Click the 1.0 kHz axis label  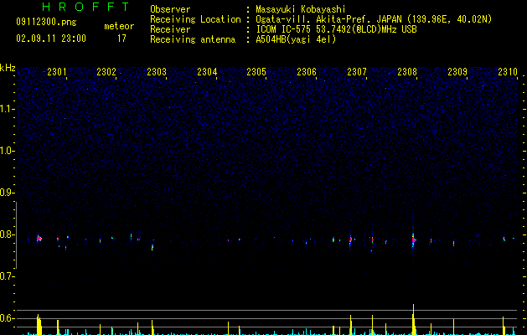pos(7,151)
